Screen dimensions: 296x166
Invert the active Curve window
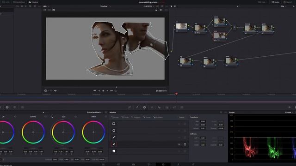[x=179, y=144]
